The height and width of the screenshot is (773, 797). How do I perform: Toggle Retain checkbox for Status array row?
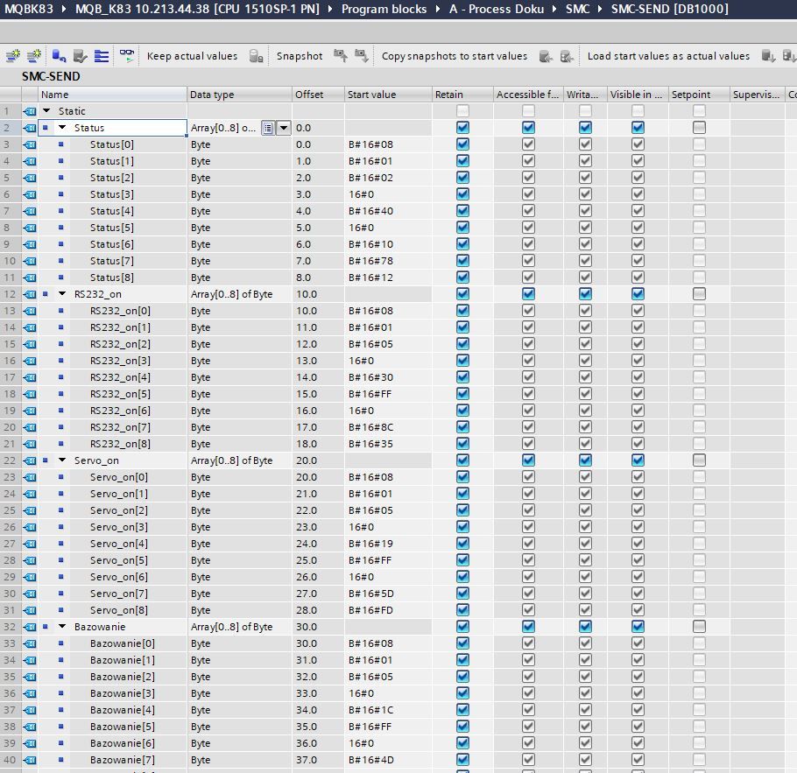click(x=462, y=128)
